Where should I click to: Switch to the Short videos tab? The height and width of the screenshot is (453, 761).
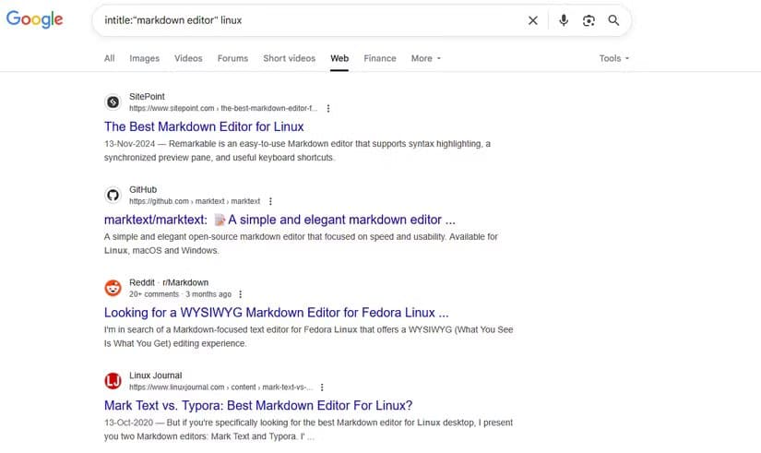point(290,58)
